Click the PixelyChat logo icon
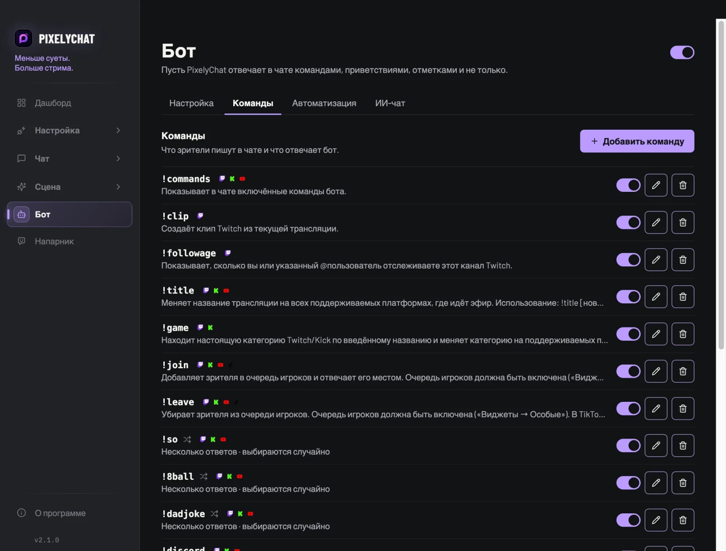Screen dimensions: 726x551 24,39
